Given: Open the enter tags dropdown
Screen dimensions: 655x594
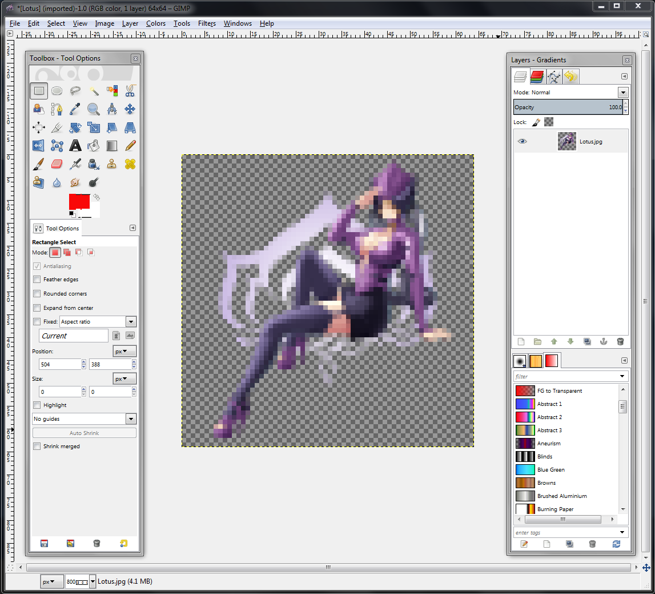Looking at the screenshot, I should coord(622,532).
